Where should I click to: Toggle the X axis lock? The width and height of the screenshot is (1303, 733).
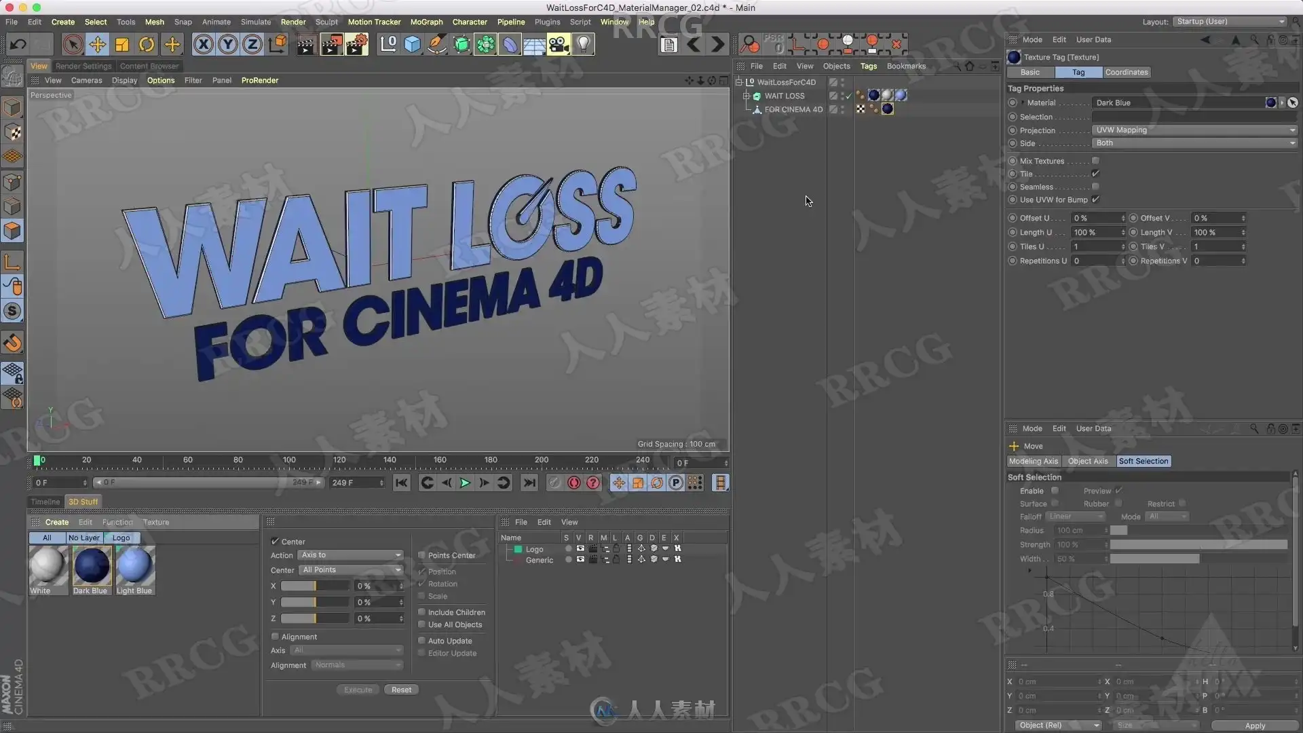203,45
